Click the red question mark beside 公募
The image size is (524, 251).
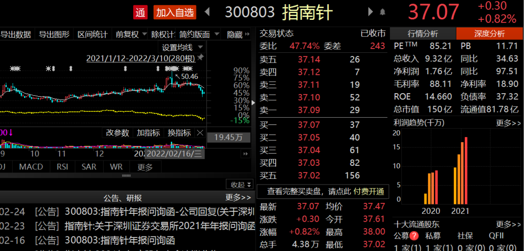click(x=414, y=236)
